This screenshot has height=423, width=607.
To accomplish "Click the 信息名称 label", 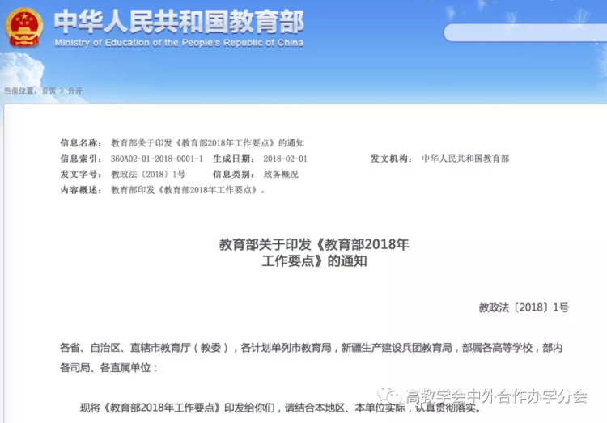I will (x=81, y=143).
